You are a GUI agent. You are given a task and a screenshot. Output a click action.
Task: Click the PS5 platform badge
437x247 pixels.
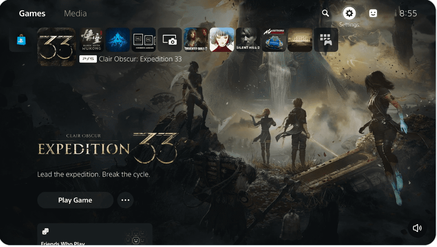(x=88, y=59)
